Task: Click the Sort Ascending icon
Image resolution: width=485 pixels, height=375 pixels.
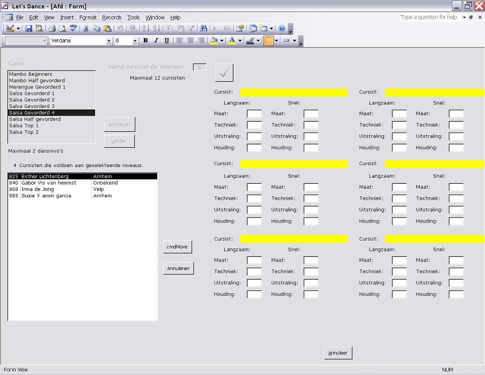Action: pos(145,28)
